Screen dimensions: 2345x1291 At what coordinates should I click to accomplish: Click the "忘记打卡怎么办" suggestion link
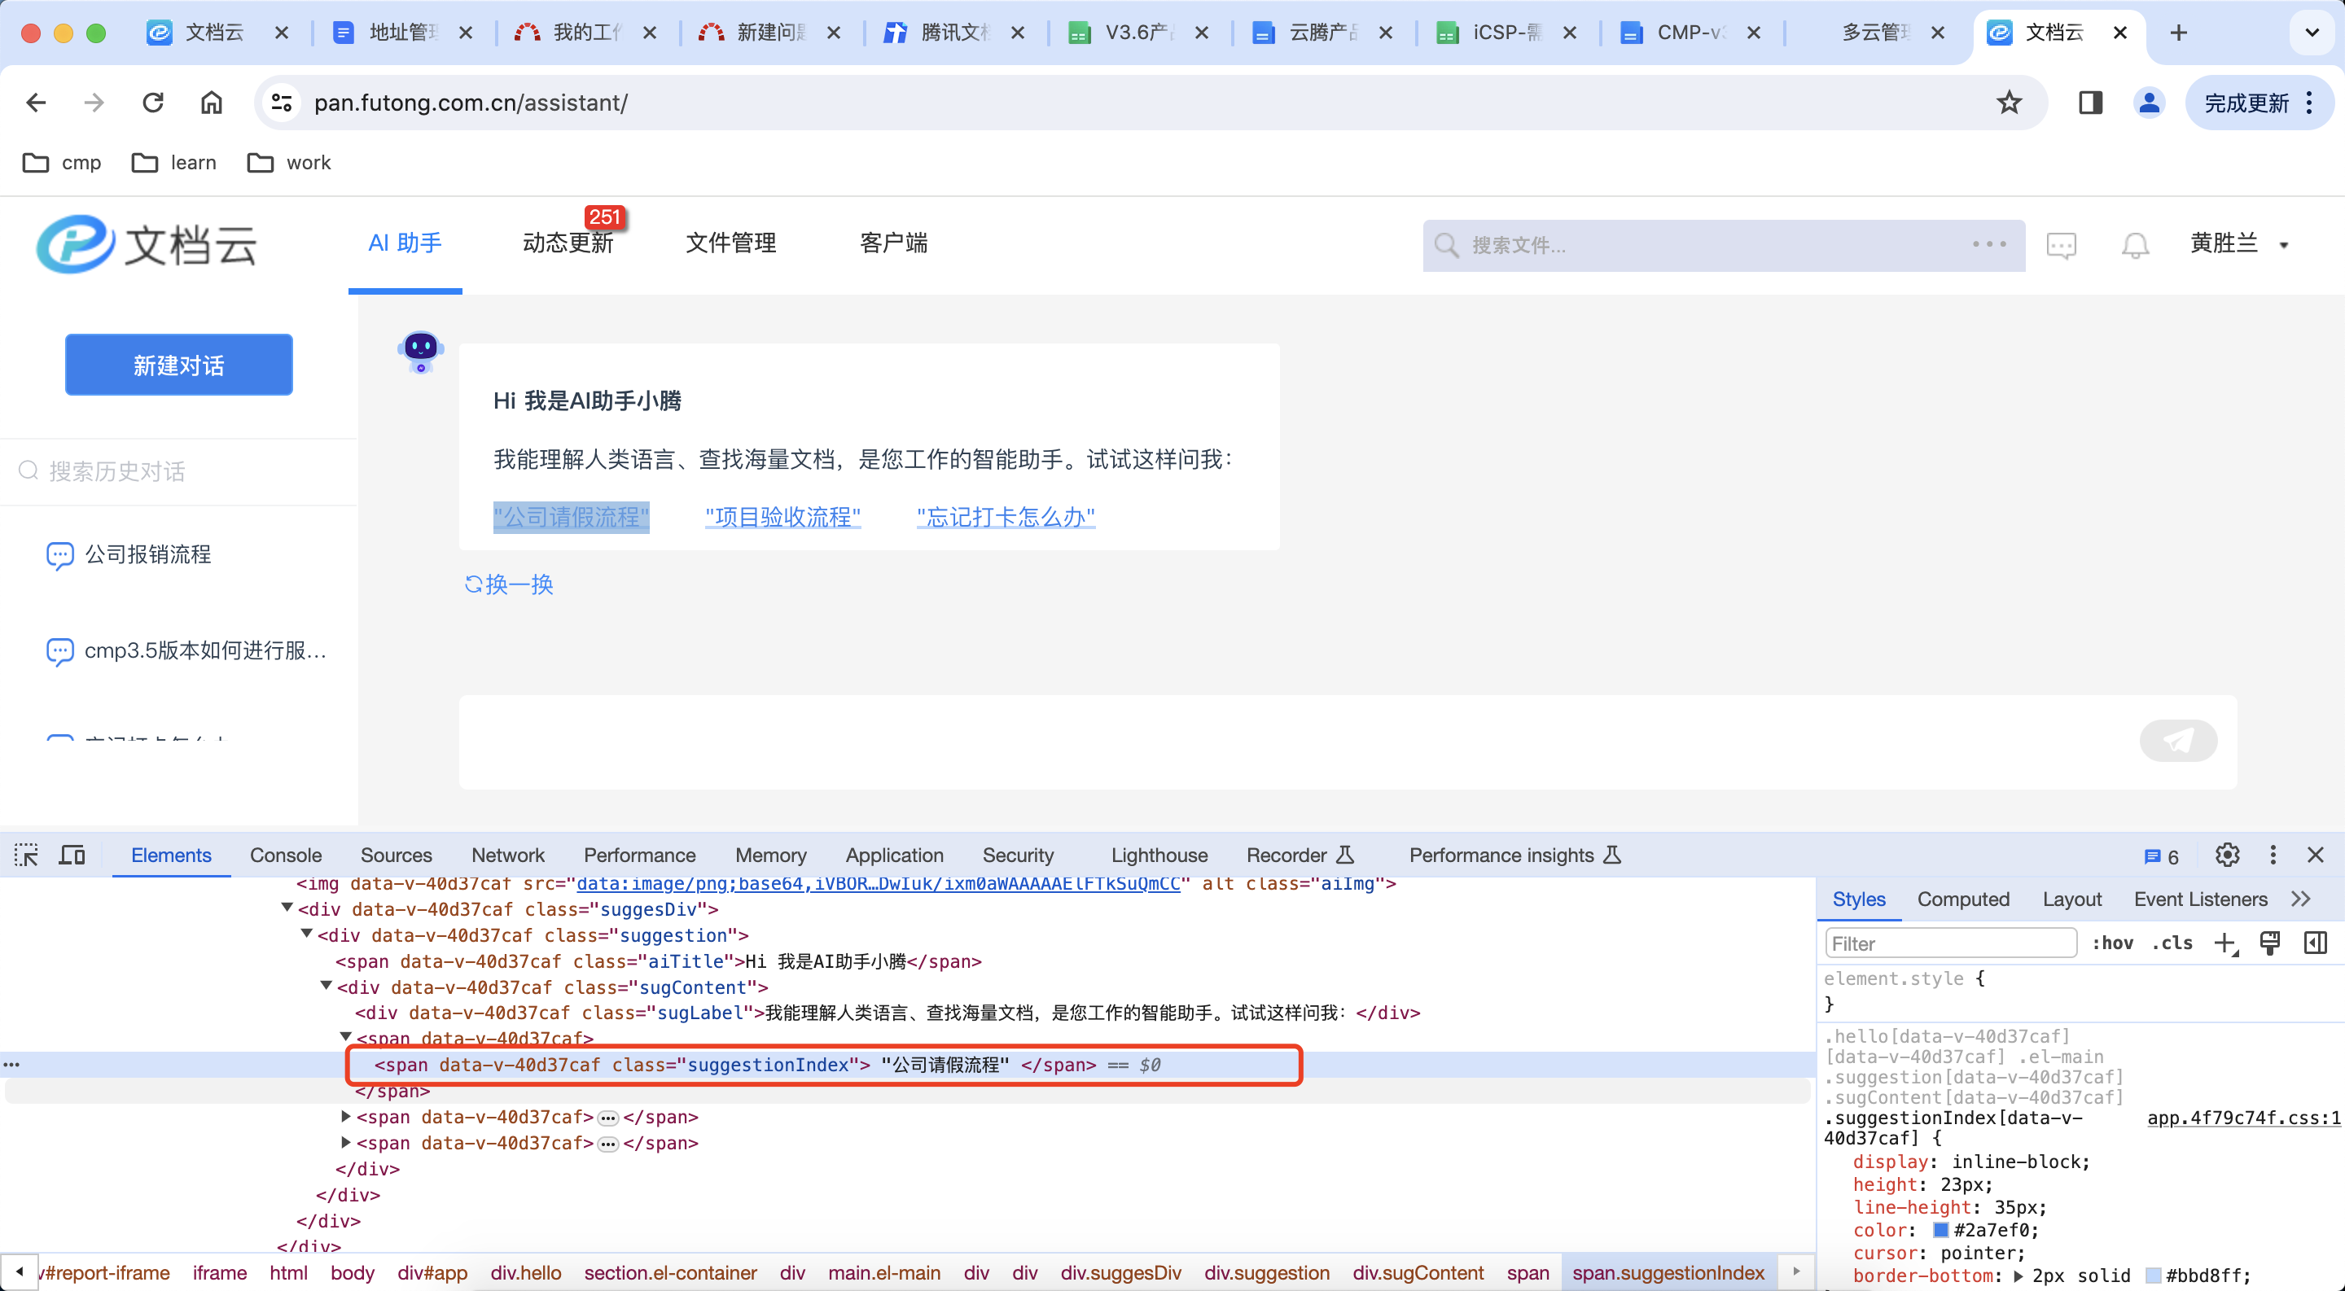click(x=1005, y=517)
